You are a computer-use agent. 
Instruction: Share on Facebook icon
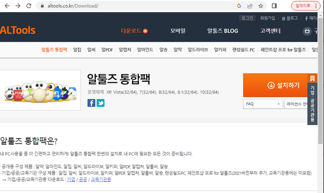[x=91, y=103]
